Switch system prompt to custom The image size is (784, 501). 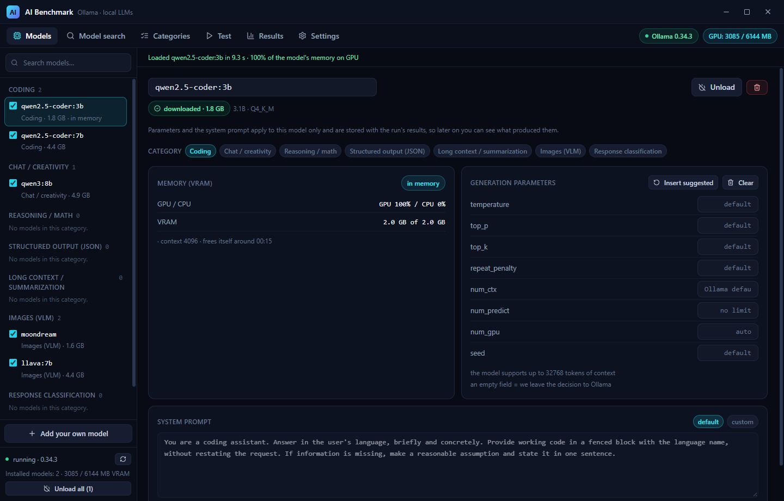point(743,422)
